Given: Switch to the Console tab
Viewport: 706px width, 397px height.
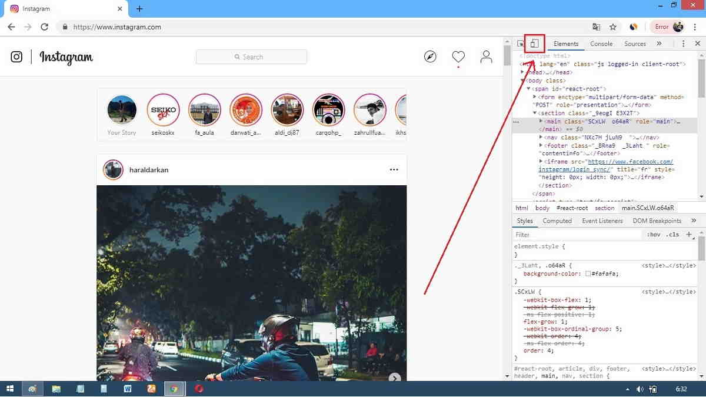Looking at the screenshot, I should [601, 44].
